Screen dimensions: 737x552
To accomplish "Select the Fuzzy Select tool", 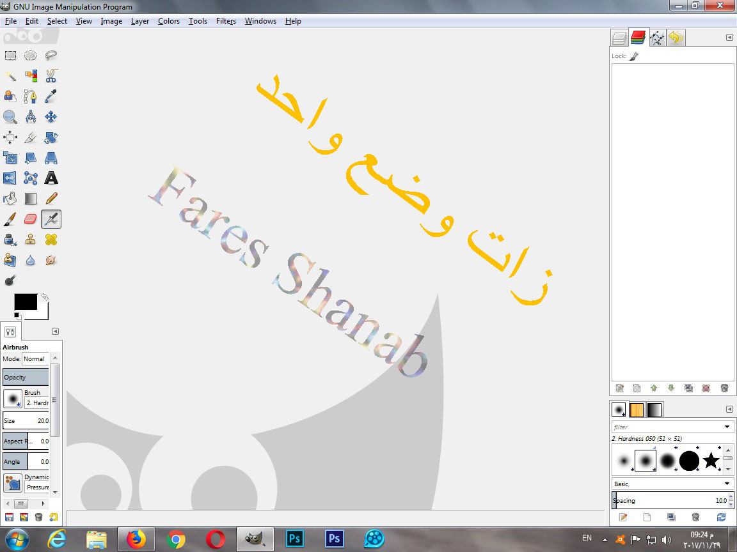I will 10,75.
